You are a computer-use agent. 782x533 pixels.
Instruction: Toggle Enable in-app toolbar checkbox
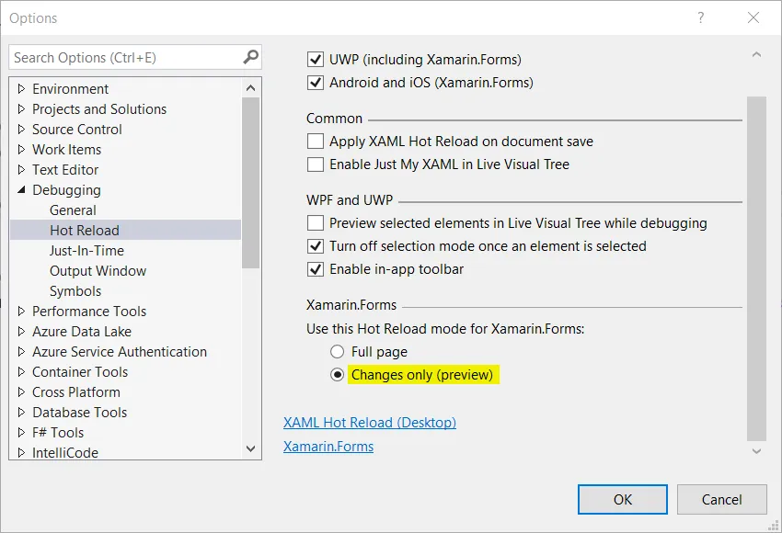tap(316, 269)
